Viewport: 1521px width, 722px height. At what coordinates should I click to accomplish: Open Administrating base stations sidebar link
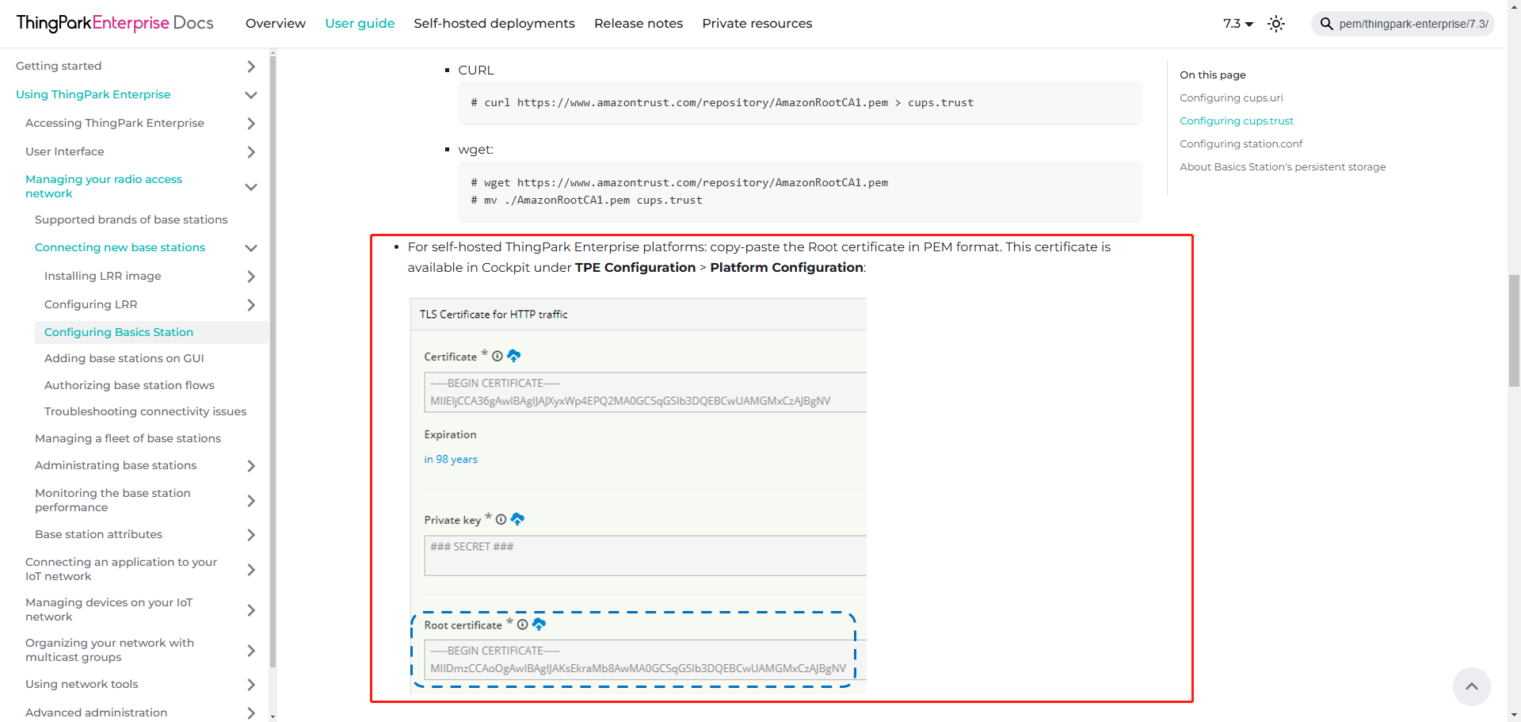click(x=116, y=465)
